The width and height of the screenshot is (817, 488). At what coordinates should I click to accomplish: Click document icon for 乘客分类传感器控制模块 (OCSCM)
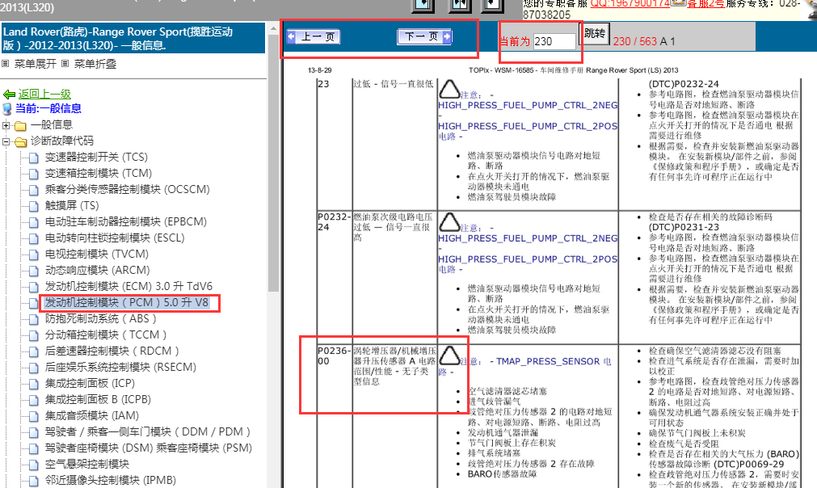34,190
